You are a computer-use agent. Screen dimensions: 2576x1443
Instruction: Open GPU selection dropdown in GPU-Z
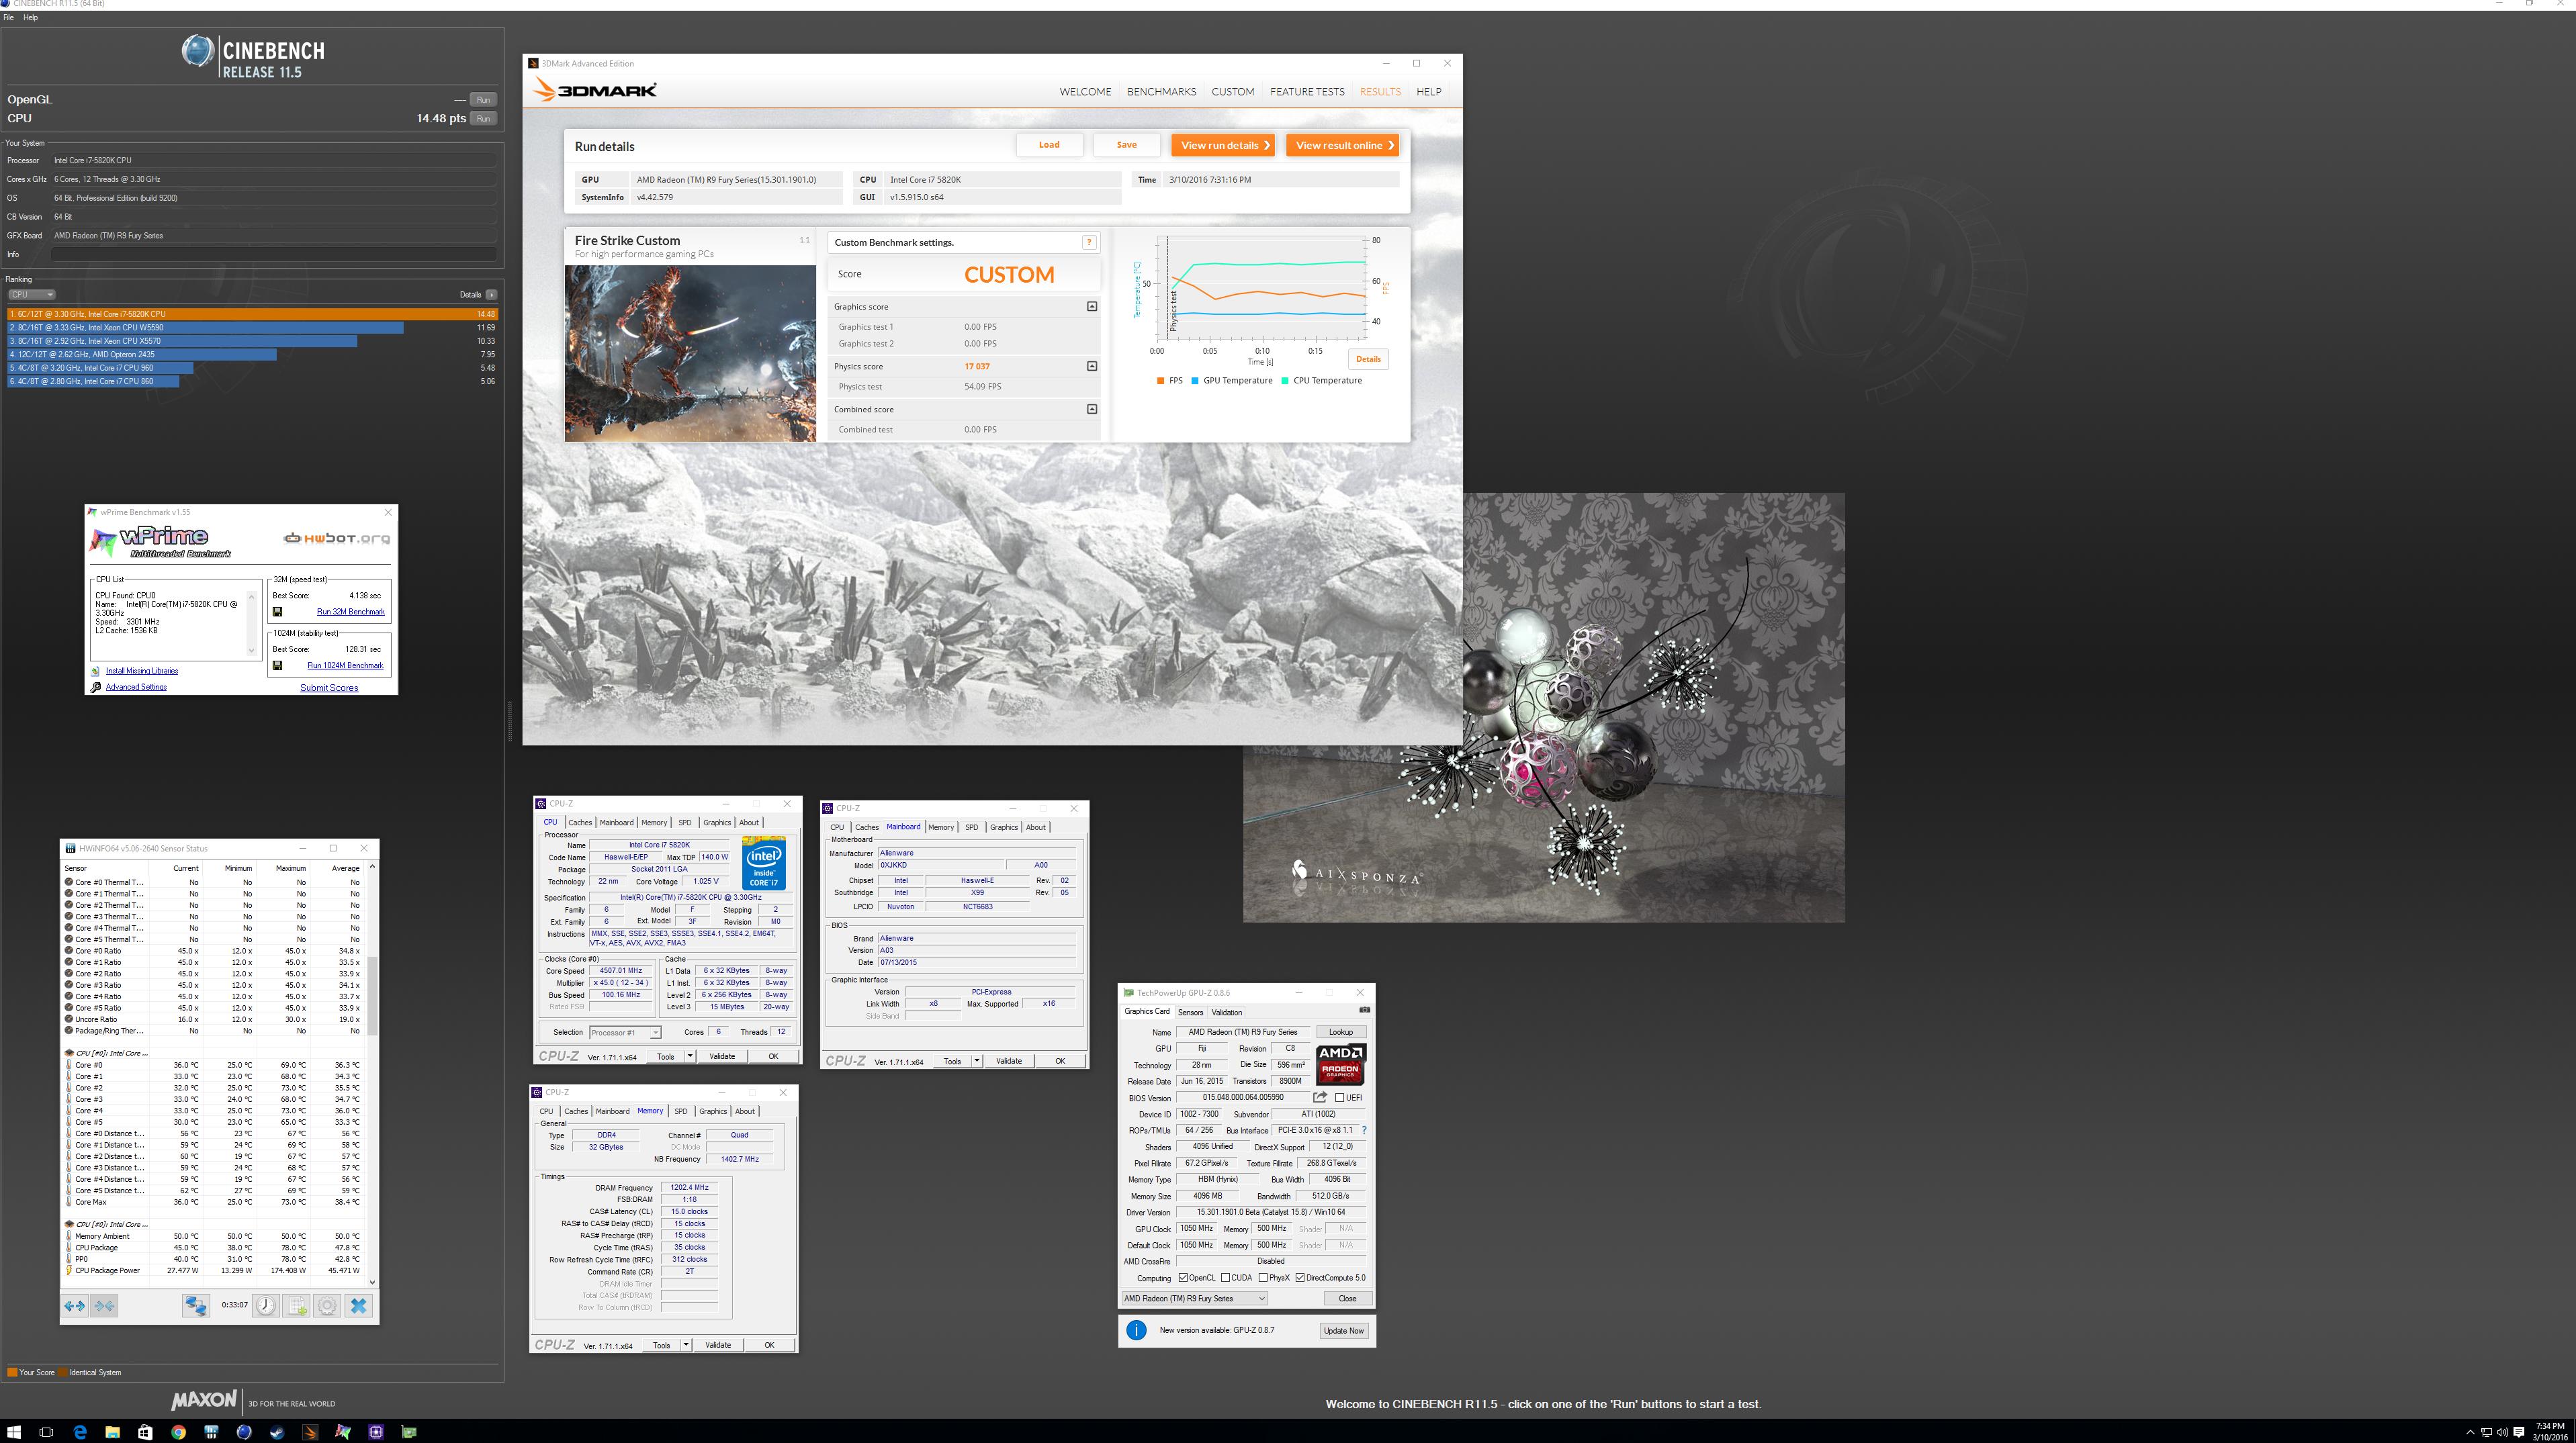pos(1195,1298)
